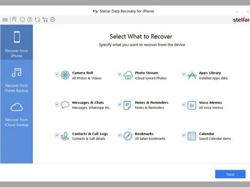Viewport: 250px width, 187px height.
Task: Click the 'Voice Memos' label text
Action: tap(210, 103)
